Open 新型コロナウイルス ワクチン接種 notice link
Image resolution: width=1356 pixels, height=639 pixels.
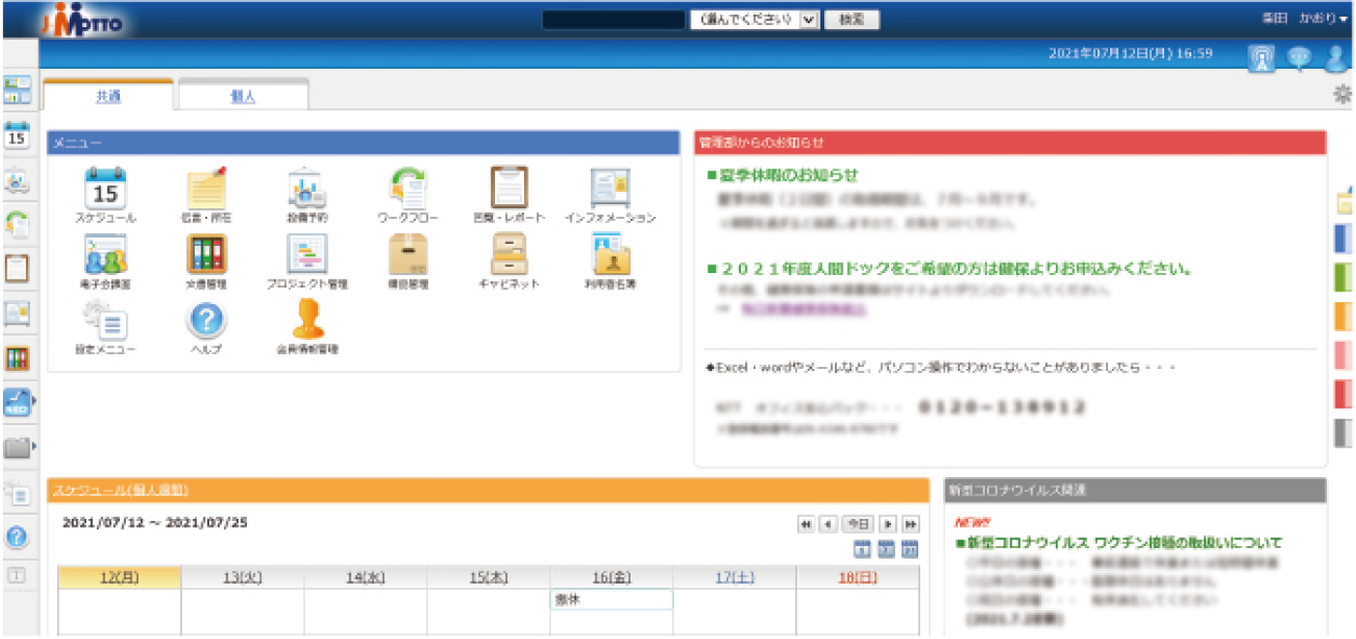tap(1125, 542)
